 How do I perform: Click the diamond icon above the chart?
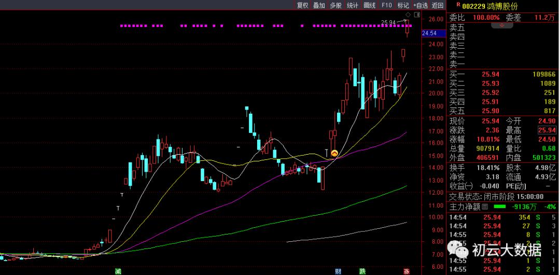point(408,15)
